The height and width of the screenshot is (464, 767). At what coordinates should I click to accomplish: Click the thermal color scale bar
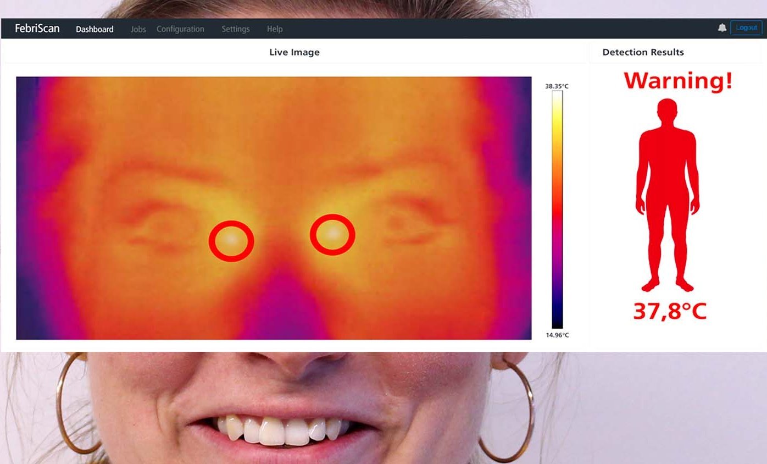pos(557,209)
